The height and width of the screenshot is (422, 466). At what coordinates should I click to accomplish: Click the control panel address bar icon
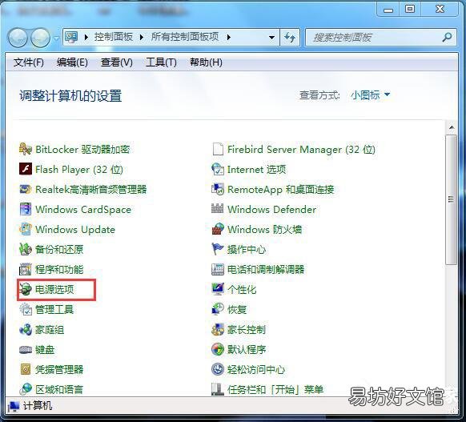[71, 38]
